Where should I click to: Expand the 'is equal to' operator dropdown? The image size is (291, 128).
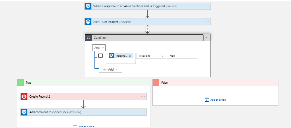[x=151, y=56]
